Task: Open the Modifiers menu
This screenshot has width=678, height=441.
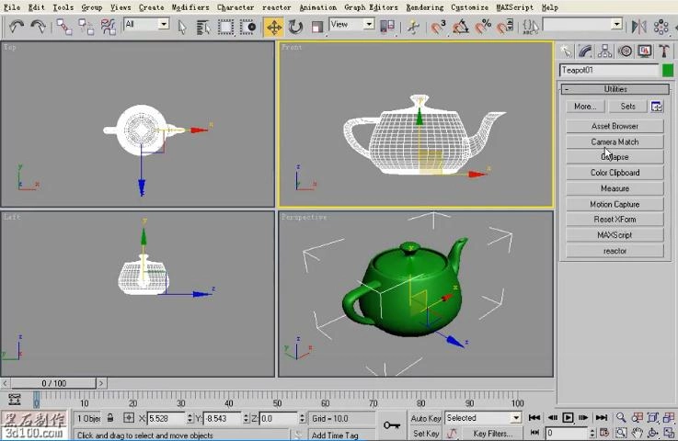Action: [190, 6]
